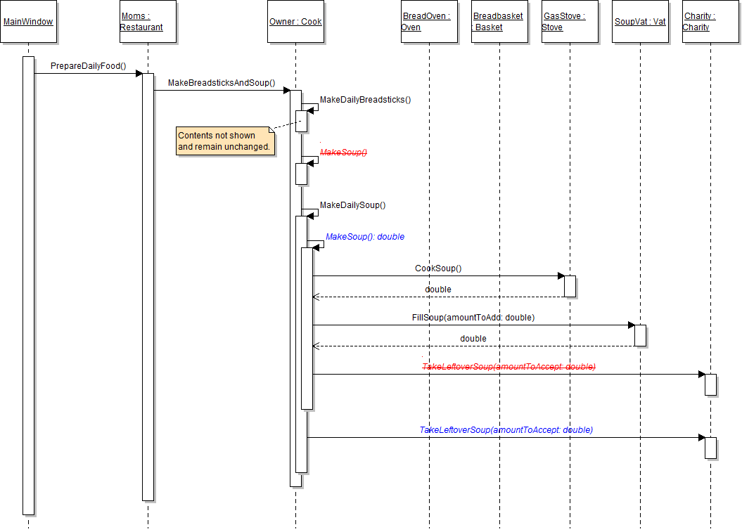Select the MakeDailySoup() message label
This screenshot has width=742, height=532.
pyautogui.click(x=352, y=205)
